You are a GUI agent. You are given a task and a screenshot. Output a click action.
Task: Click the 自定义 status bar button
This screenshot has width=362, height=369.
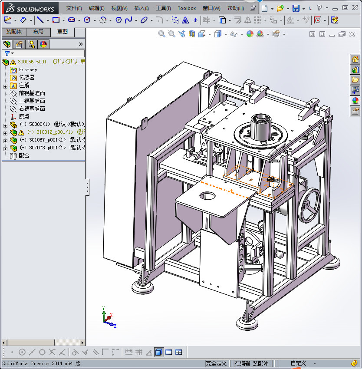[x=298, y=363]
